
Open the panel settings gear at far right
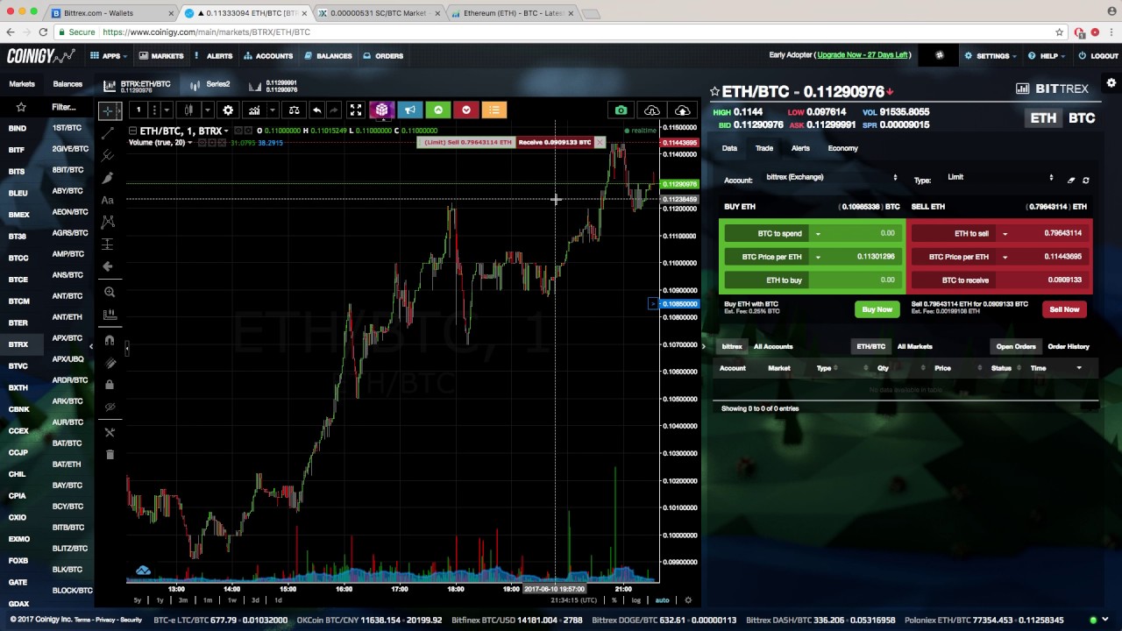[x=1111, y=83]
